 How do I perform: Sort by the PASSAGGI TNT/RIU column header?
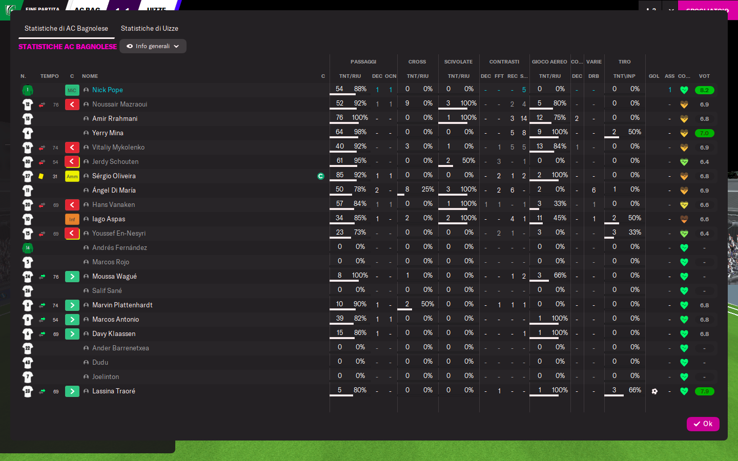(x=350, y=76)
